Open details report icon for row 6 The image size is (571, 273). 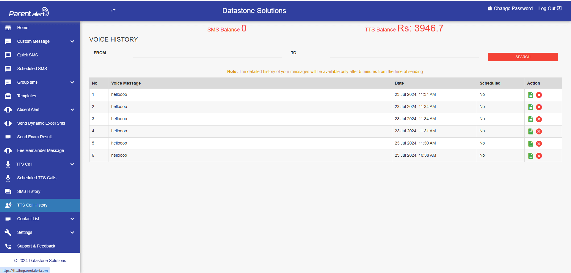click(531, 156)
